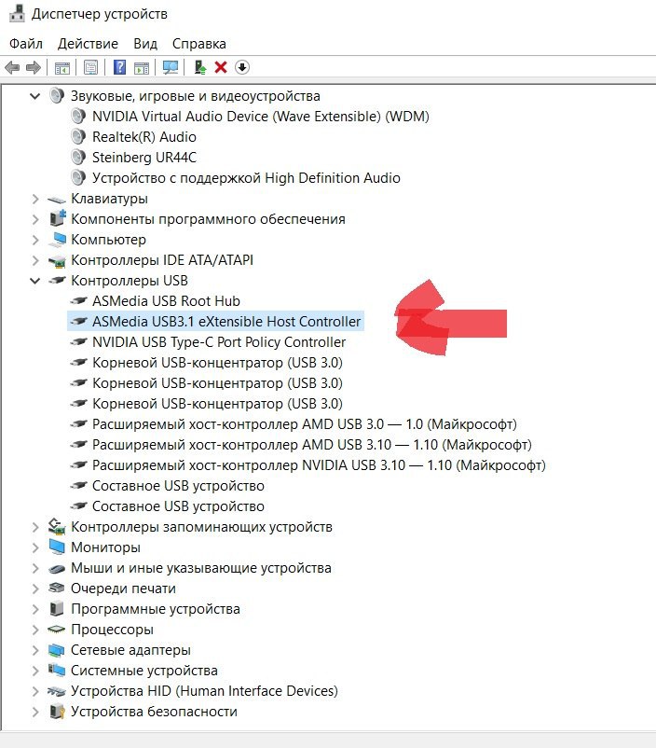Expand the Контроллеры запоминающих устройств node
The image size is (656, 748).
pyautogui.click(x=34, y=527)
